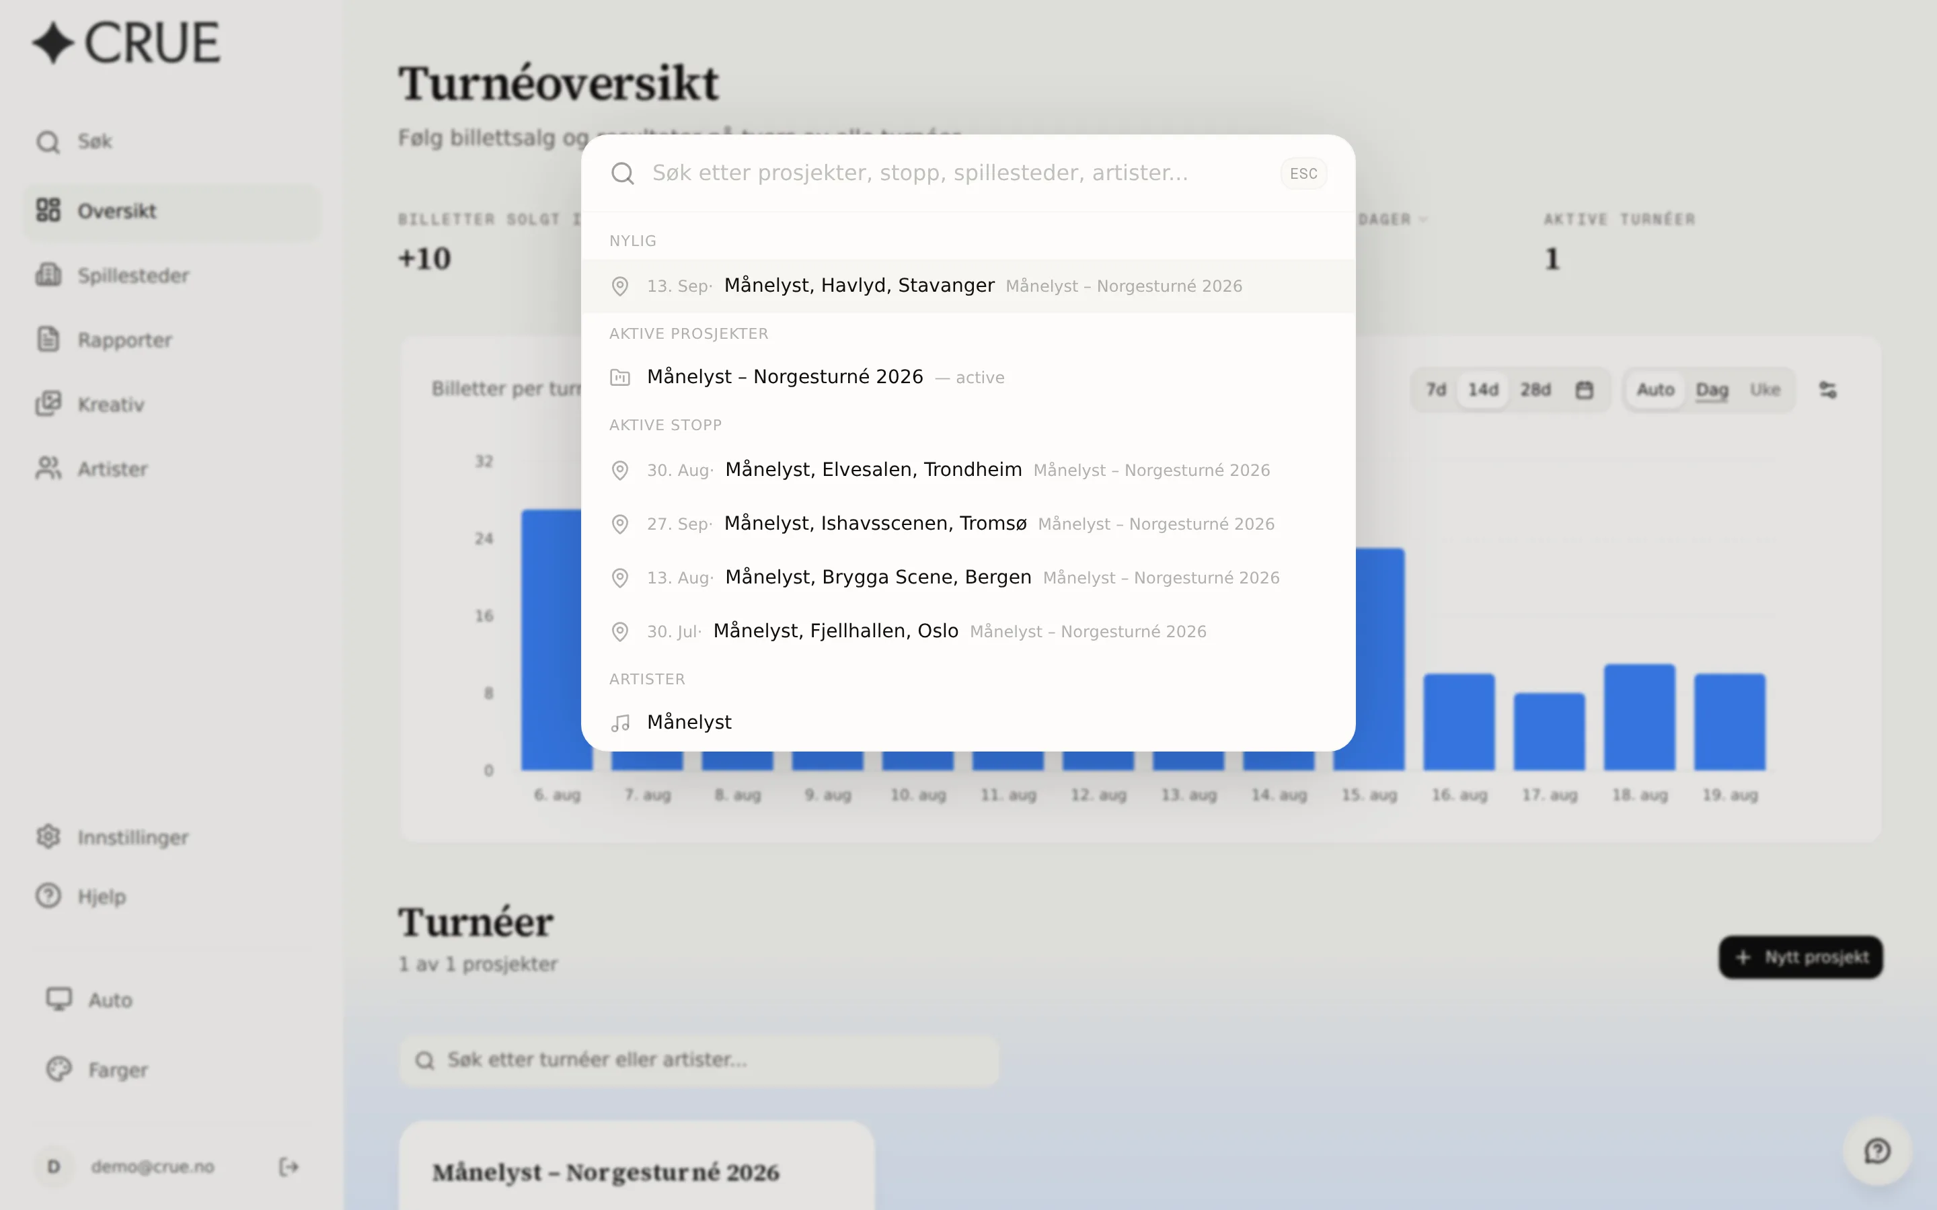Select the 14d range on the chart
1937x1210 pixels.
pyautogui.click(x=1483, y=390)
